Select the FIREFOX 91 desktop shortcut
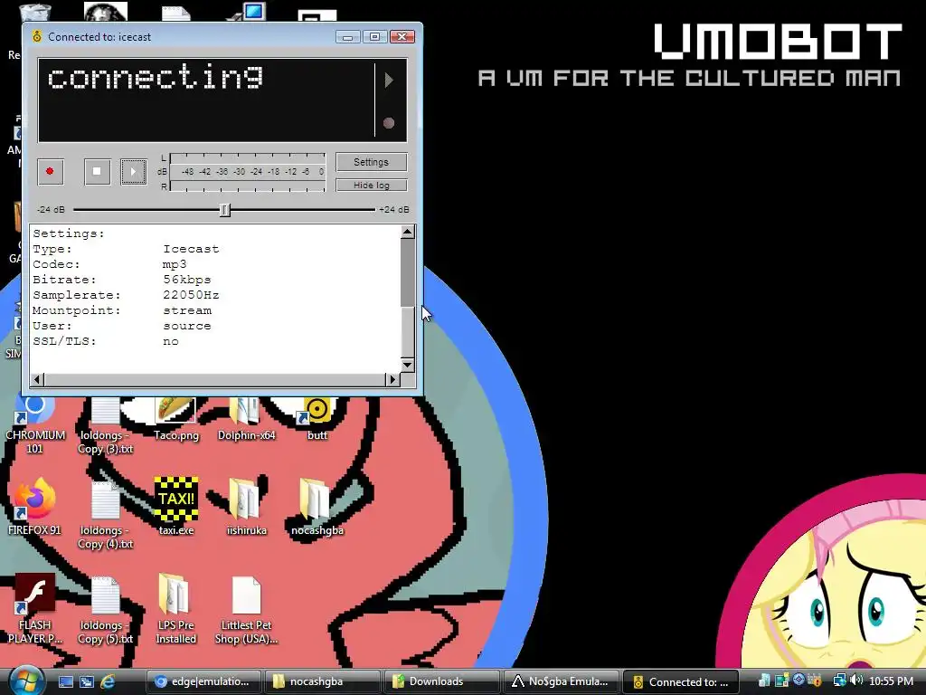 click(x=35, y=509)
